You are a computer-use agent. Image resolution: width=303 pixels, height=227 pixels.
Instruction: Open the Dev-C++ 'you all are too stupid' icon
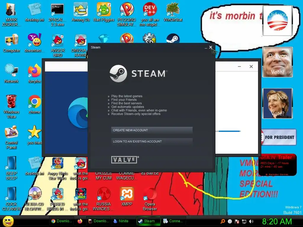tap(150, 14)
